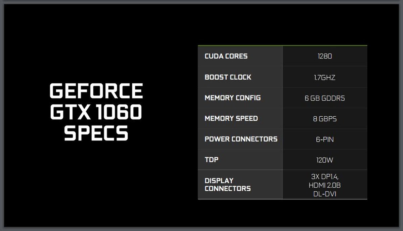Click the POWER CONNECTORS label

point(241,139)
